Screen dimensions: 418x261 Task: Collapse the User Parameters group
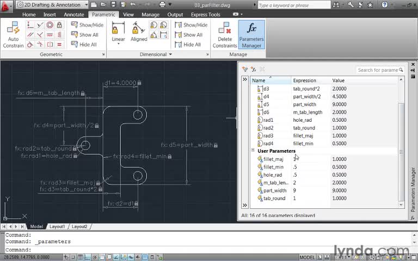[253, 151]
